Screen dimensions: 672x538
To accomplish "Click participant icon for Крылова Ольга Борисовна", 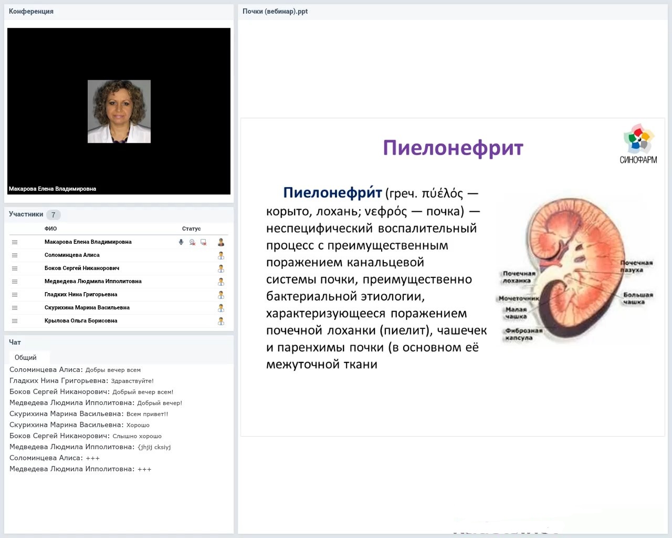I will pyautogui.click(x=221, y=321).
